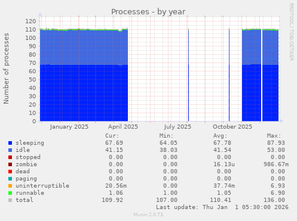This screenshot has height=221, width=297.
Task: Click the 'October 2025' axis label
Action: pos(232,127)
